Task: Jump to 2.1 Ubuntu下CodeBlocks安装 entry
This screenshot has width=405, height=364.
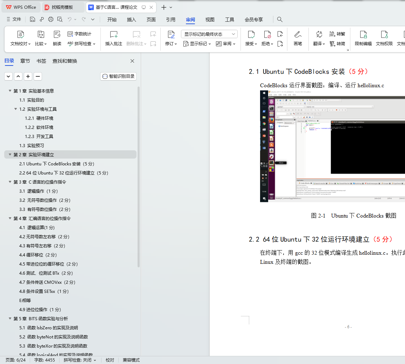Action: 57,164
